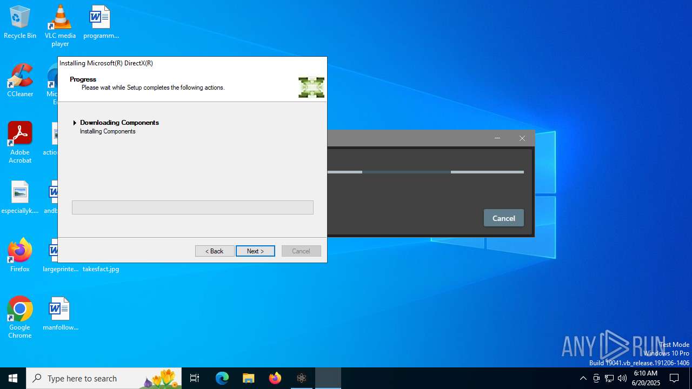Click the disabled Cancel button in DirectX setup
Image resolution: width=692 pixels, height=389 pixels.
coord(301,251)
